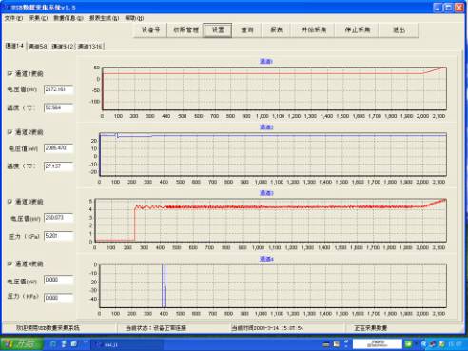Toggle the 通道4 channel checkbox

coord(10,263)
